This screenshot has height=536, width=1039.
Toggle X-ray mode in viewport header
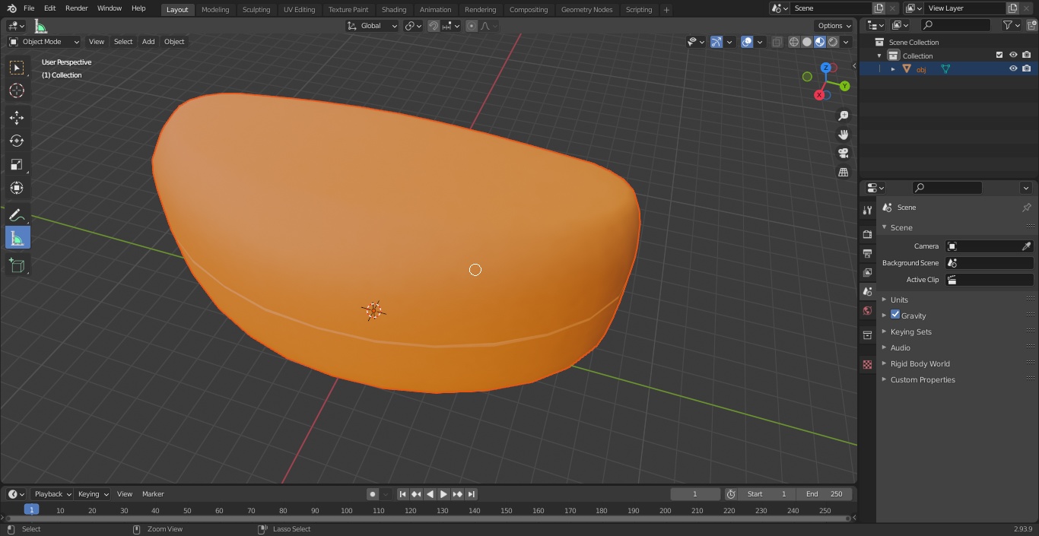click(777, 42)
